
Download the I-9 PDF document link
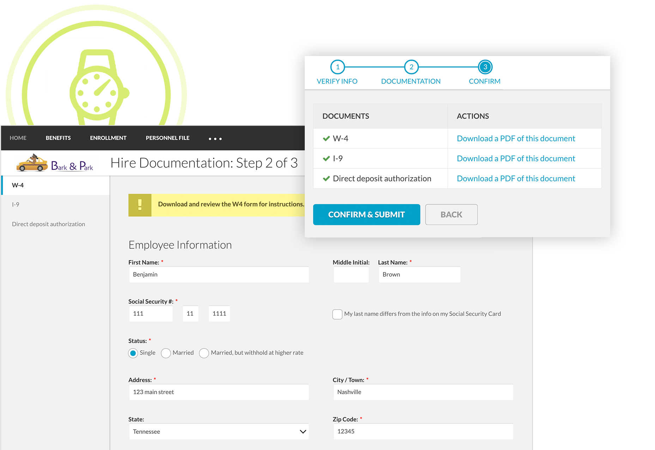point(516,159)
